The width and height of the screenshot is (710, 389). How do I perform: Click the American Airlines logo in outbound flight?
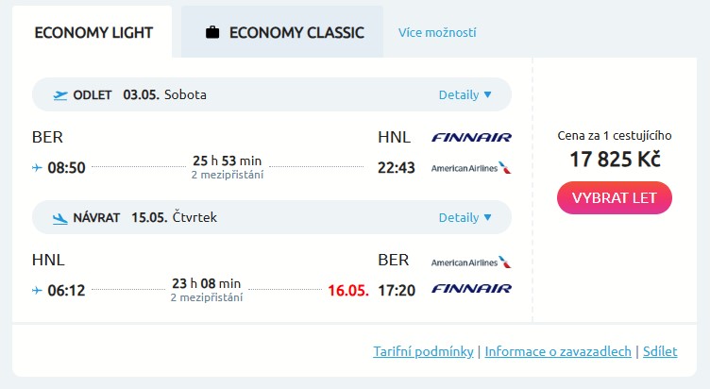(x=470, y=168)
